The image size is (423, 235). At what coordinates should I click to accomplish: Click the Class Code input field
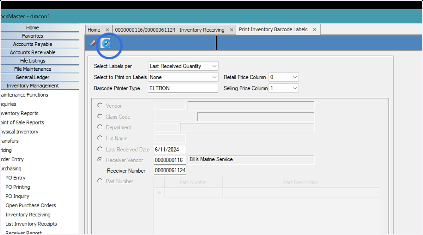tap(175, 117)
